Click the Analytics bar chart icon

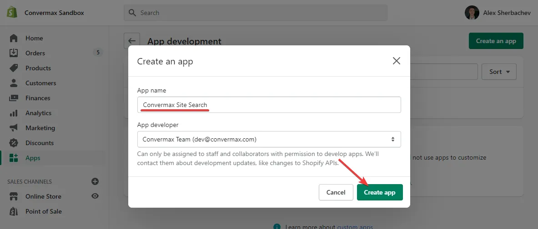click(14, 113)
